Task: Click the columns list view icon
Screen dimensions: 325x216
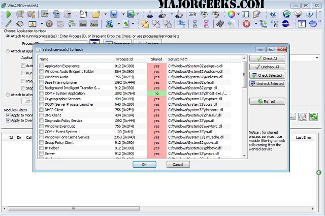Action: [245, 14]
